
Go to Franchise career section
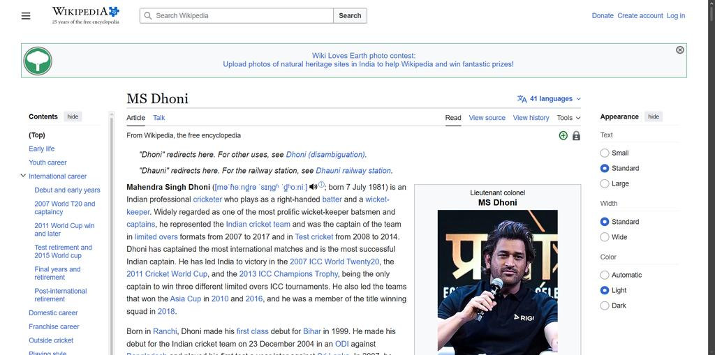pos(54,326)
